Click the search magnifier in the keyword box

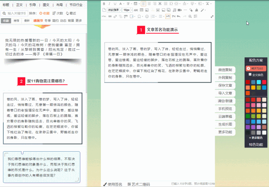[4, 13]
